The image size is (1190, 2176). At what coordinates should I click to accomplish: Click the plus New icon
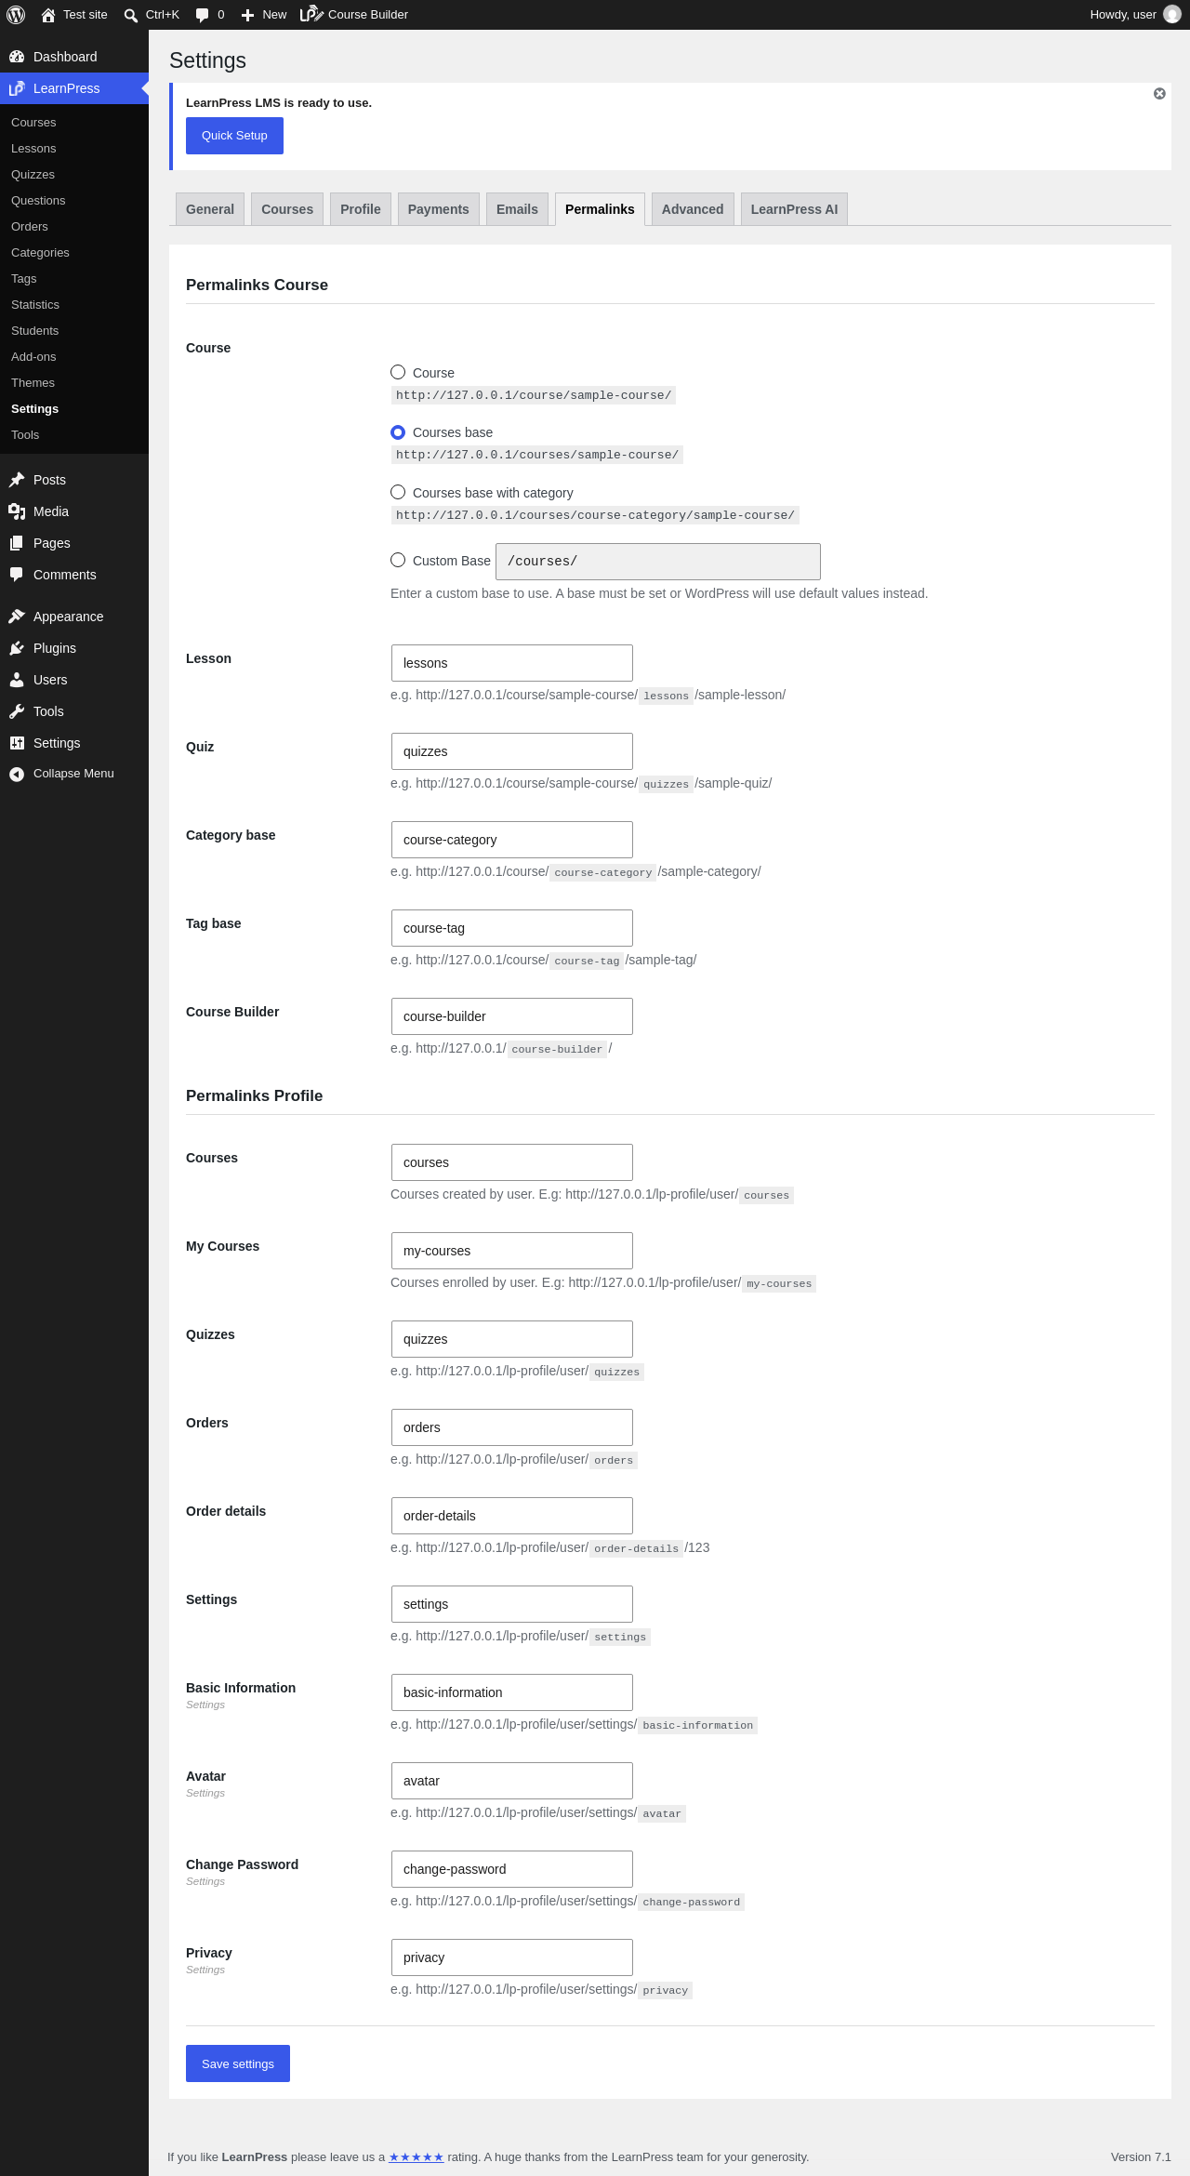click(x=247, y=15)
